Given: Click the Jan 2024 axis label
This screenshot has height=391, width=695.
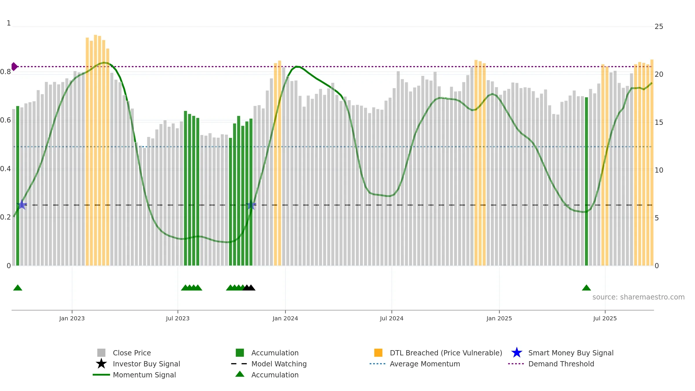Looking at the screenshot, I should (285, 318).
